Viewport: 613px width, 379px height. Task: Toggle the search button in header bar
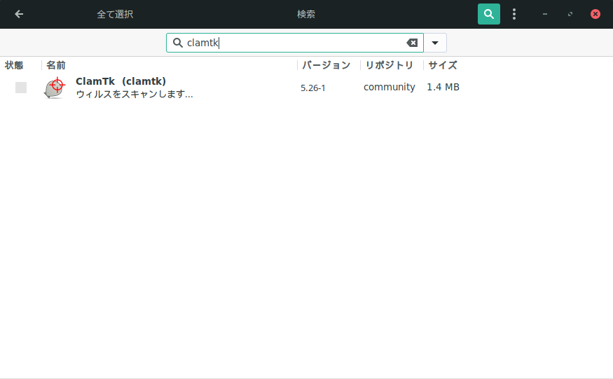pos(489,14)
